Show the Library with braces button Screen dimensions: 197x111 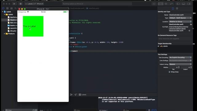click(x=154, y=4)
